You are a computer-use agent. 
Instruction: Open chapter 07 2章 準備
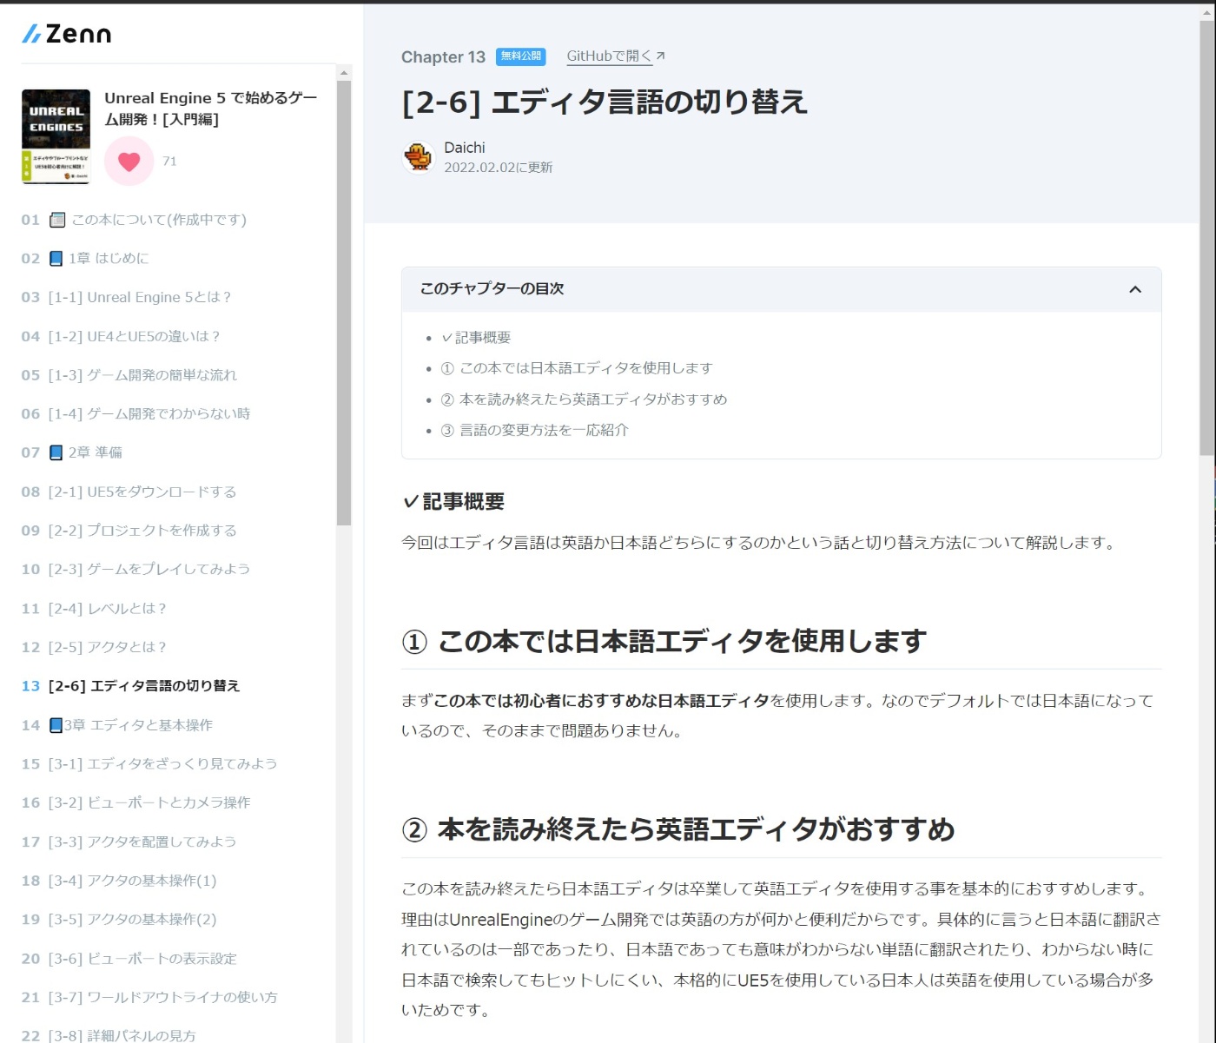72,452
